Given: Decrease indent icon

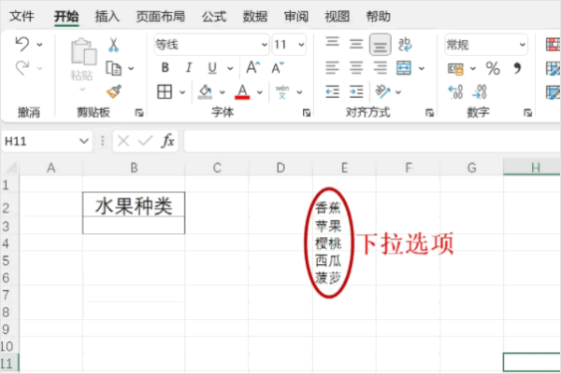Looking at the screenshot, I should pyautogui.click(x=332, y=91).
